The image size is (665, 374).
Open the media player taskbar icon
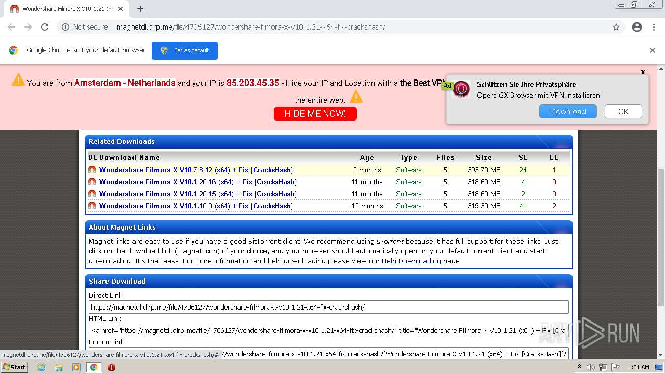pyautogui.click(x=76, y=367)
